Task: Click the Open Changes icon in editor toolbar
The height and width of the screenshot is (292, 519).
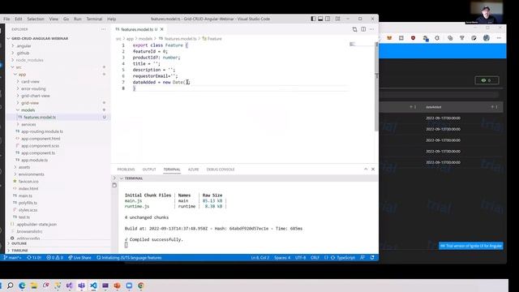Action: (354, 29)
